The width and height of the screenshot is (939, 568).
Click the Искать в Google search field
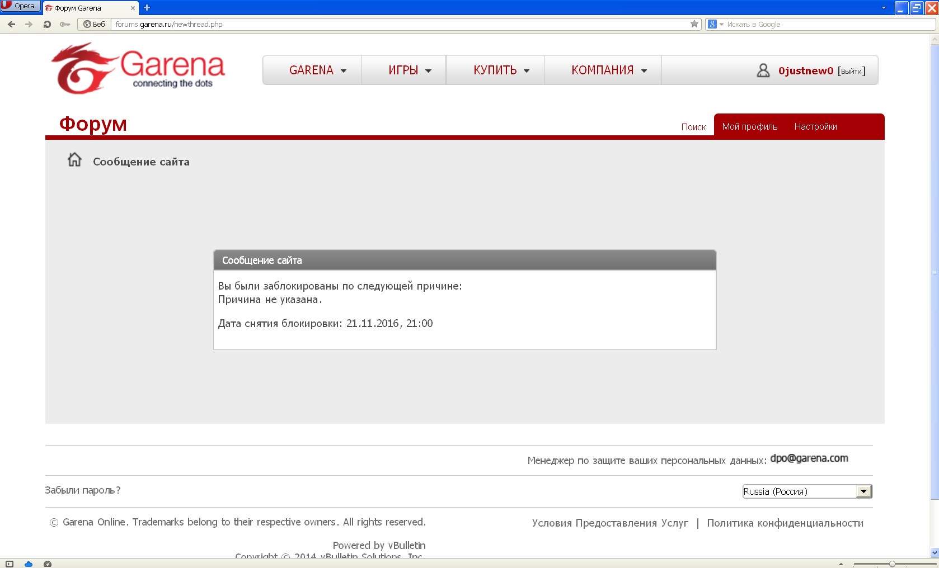click(x=829, y=24)
